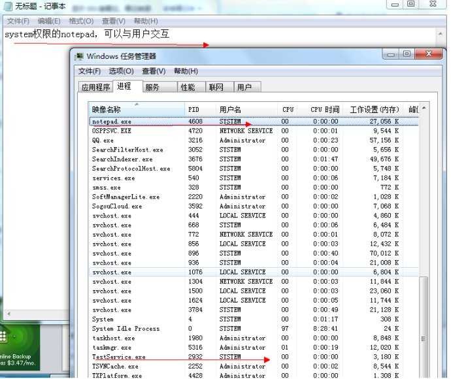Open the Notepad File menu
The height and width of the screenshot is (379, 451).
(18, 21)
